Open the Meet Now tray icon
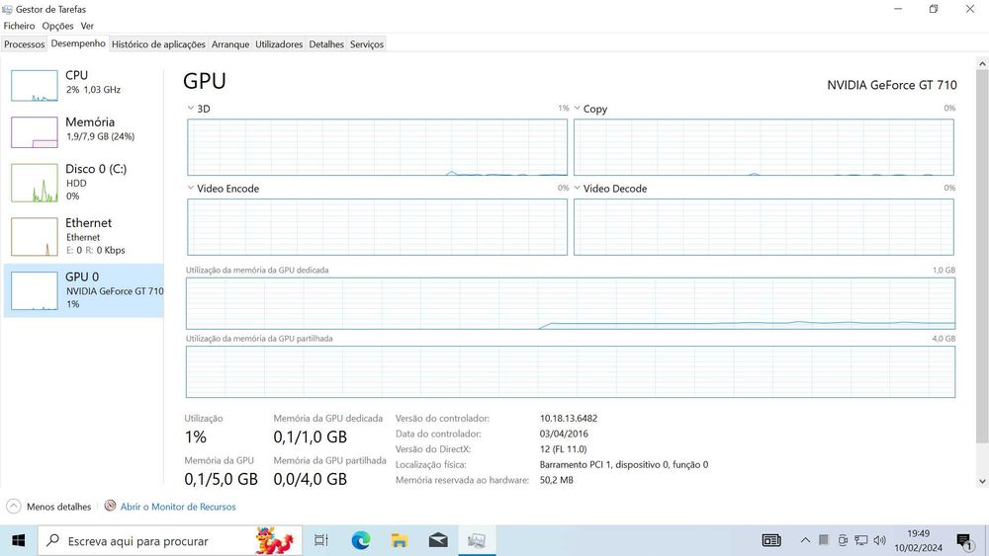Viewport: 989px width, 556px height. tap(843, 540)
